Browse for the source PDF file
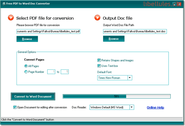This screenshot has width=185, height=126. click(x=27, y=39)
